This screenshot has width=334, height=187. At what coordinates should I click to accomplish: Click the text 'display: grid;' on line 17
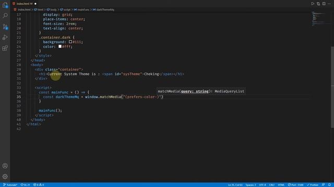(58, 15)
